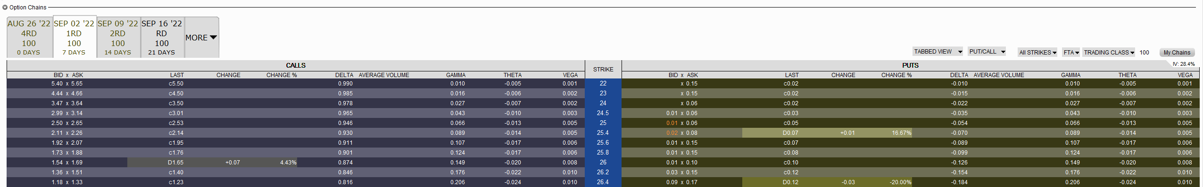Click the DELTA header under CALLS

coord(344,75)
